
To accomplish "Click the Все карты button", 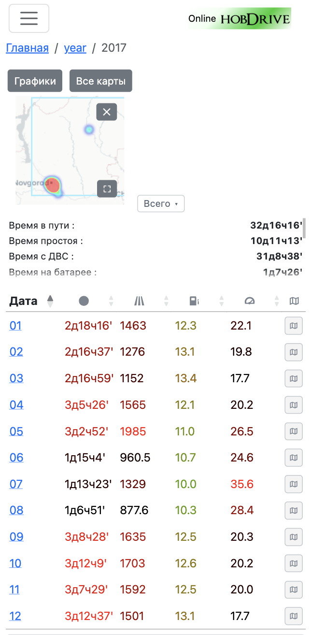I will tap(101, 81).
